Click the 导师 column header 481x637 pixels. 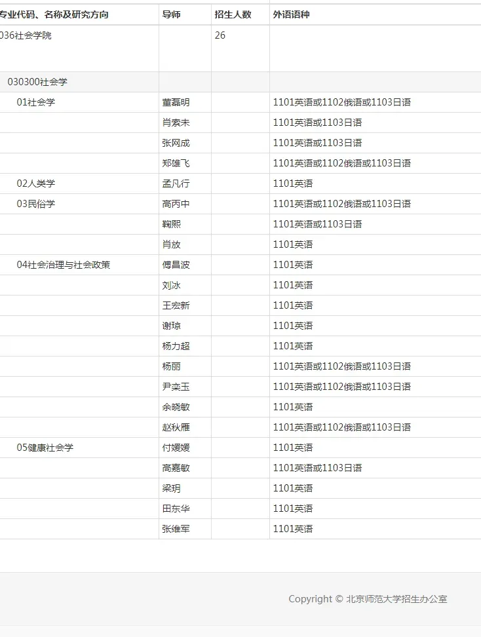point(171,14)
